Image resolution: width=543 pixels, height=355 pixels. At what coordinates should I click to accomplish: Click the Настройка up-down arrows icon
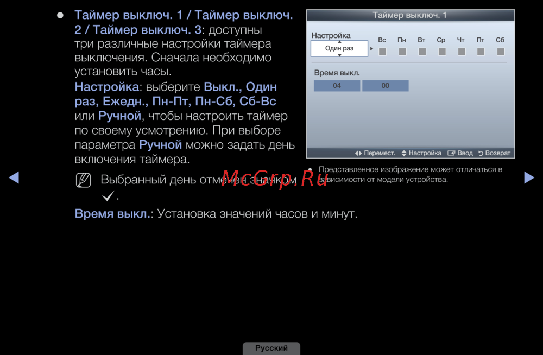tap(403, 153)
